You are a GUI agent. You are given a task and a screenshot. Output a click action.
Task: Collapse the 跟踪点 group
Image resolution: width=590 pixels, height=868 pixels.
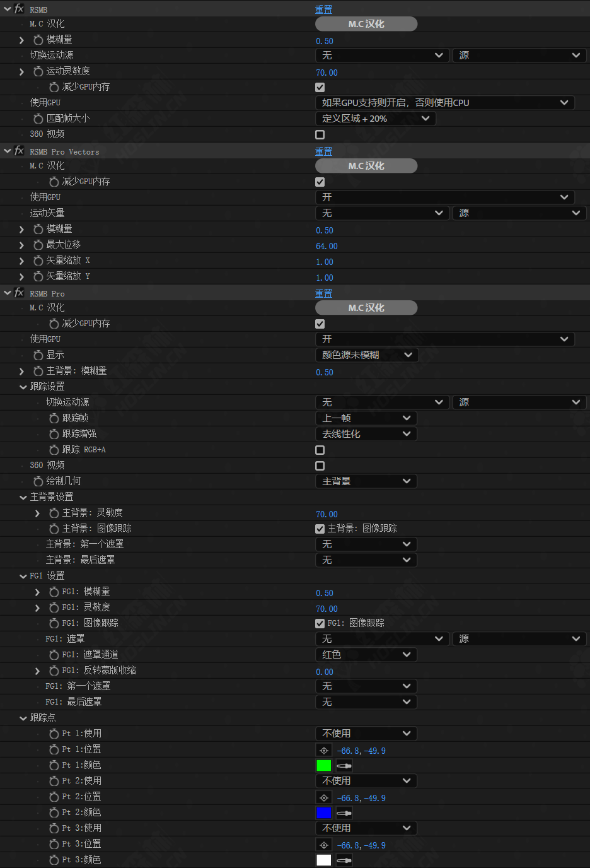pos(23,718)
